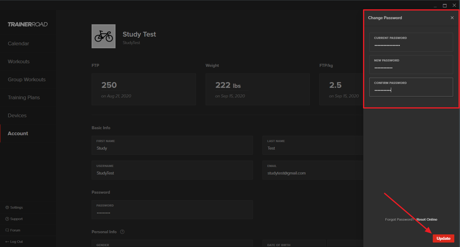The height and width of the screenshot is (247, 460).
Task: Click the Username field
Action: 172,170
